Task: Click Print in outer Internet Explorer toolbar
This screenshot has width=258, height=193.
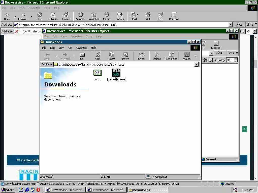Action: point(147,16)
